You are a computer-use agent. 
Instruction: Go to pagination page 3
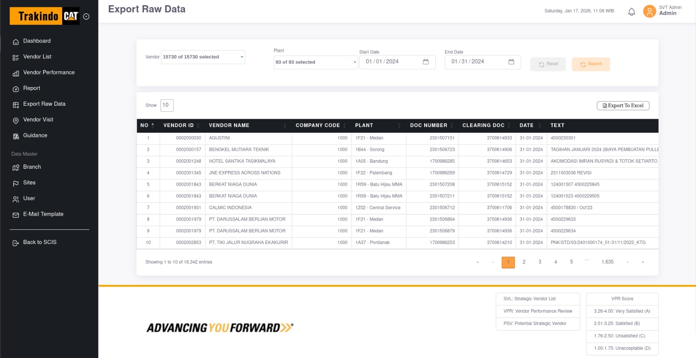pyautogui.click(x=540, y=262)
